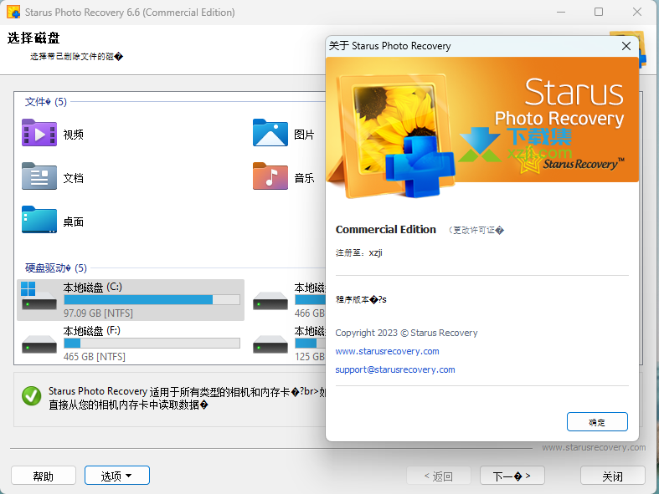Screen dimensions: 659x494
Task: Click the 97.09 GB [NTFS] text
Action: click(98, 313)
